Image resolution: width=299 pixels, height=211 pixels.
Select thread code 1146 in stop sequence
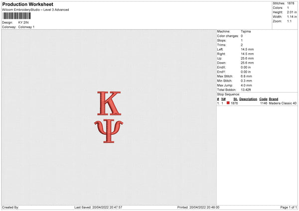[264, 103]
